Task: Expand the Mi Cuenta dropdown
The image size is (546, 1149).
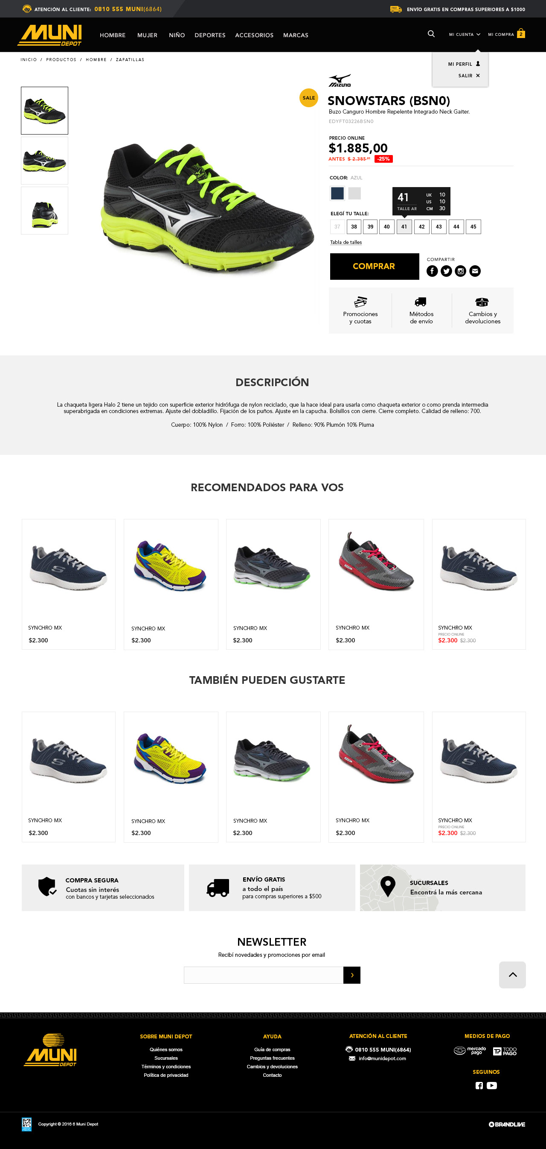Action: click(x=465, y=34)
